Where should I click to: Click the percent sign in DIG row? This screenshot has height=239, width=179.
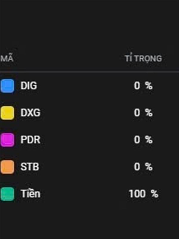pos(149,86)
